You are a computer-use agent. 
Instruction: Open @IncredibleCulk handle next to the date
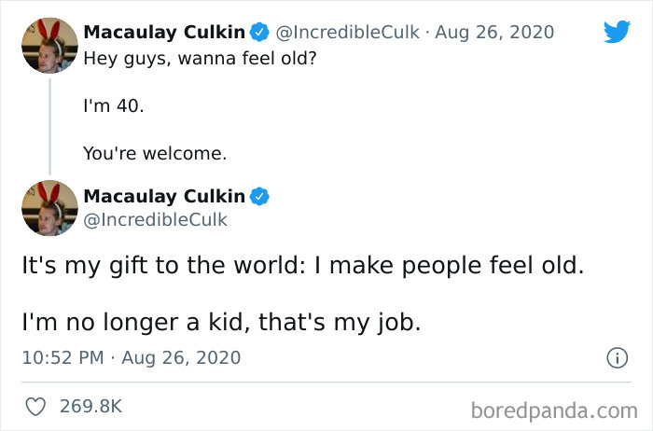pos(347,33)
